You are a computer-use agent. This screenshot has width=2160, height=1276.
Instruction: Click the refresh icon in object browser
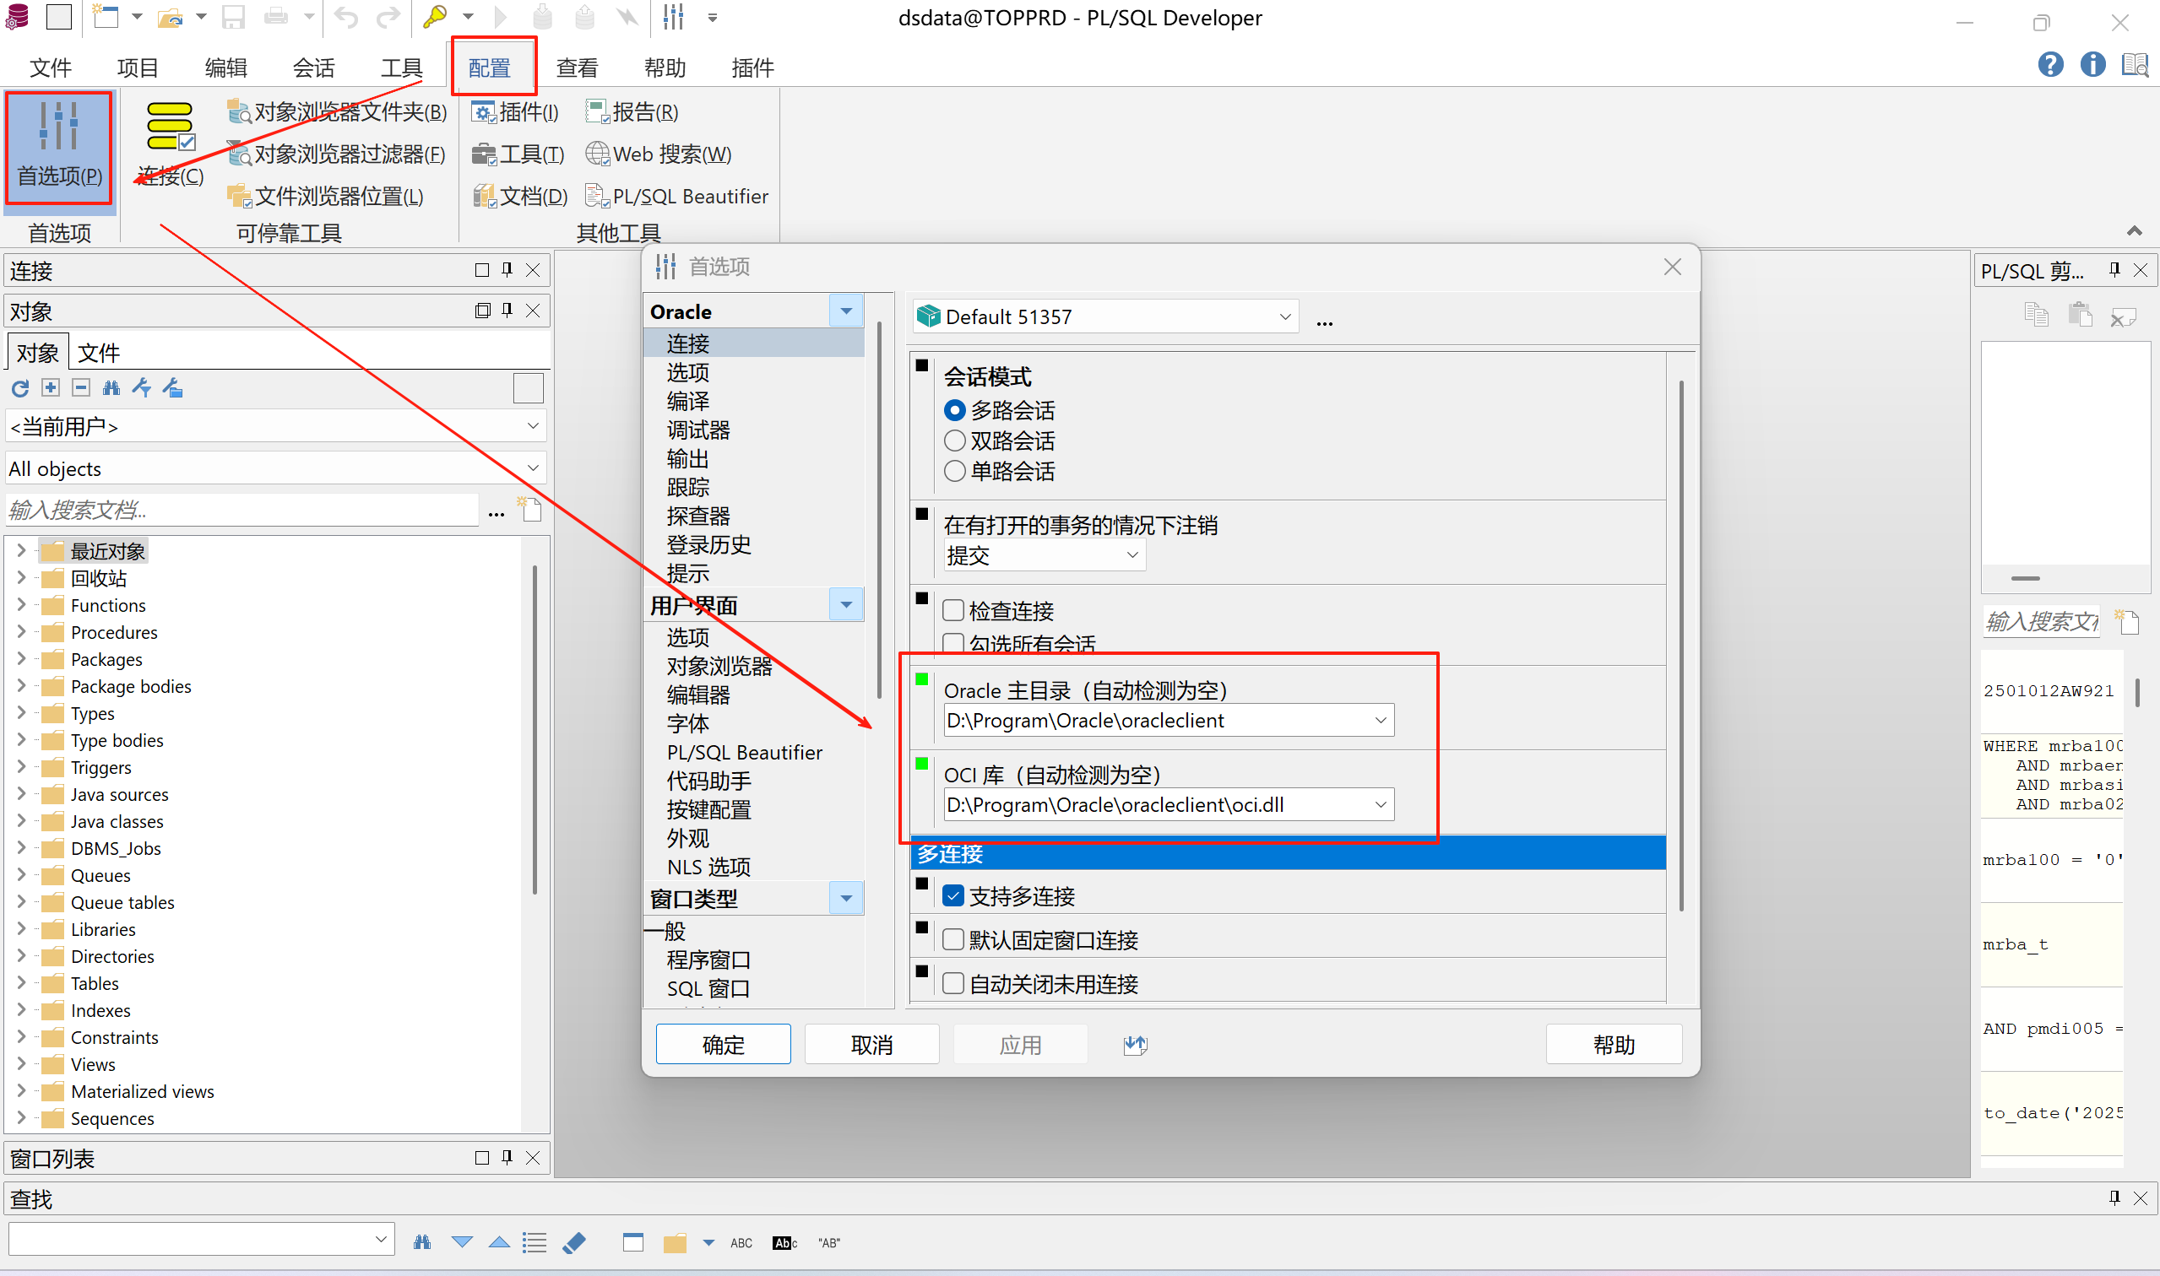19,389
